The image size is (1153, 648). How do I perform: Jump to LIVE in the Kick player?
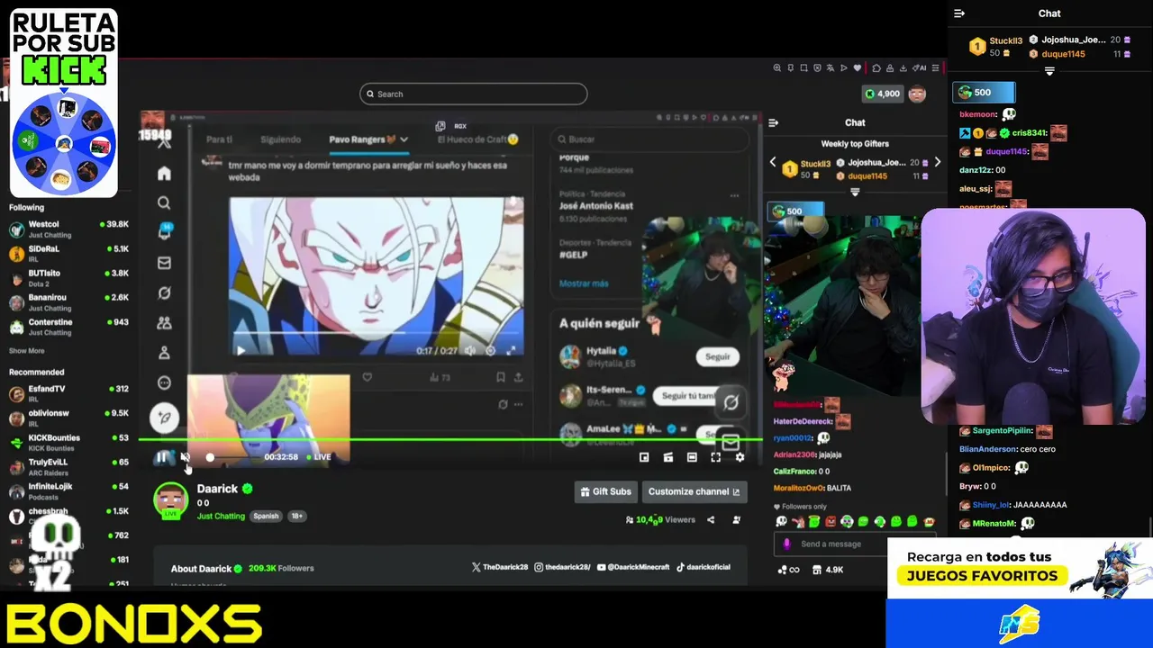[x=318, y=457]
